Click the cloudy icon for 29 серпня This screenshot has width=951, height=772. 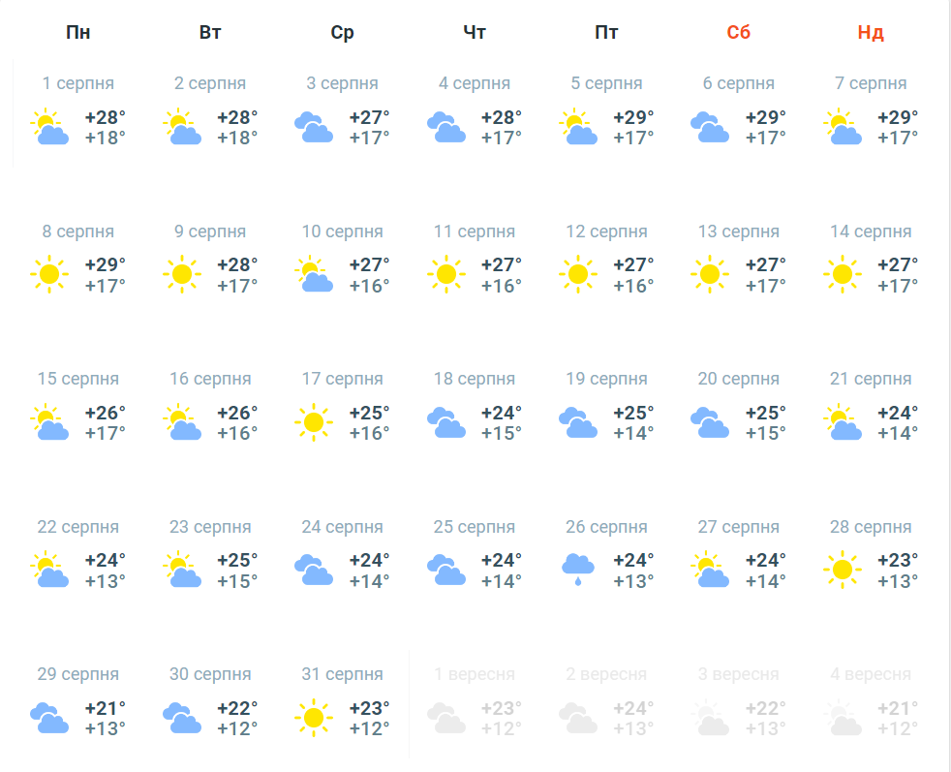point(49,717)
